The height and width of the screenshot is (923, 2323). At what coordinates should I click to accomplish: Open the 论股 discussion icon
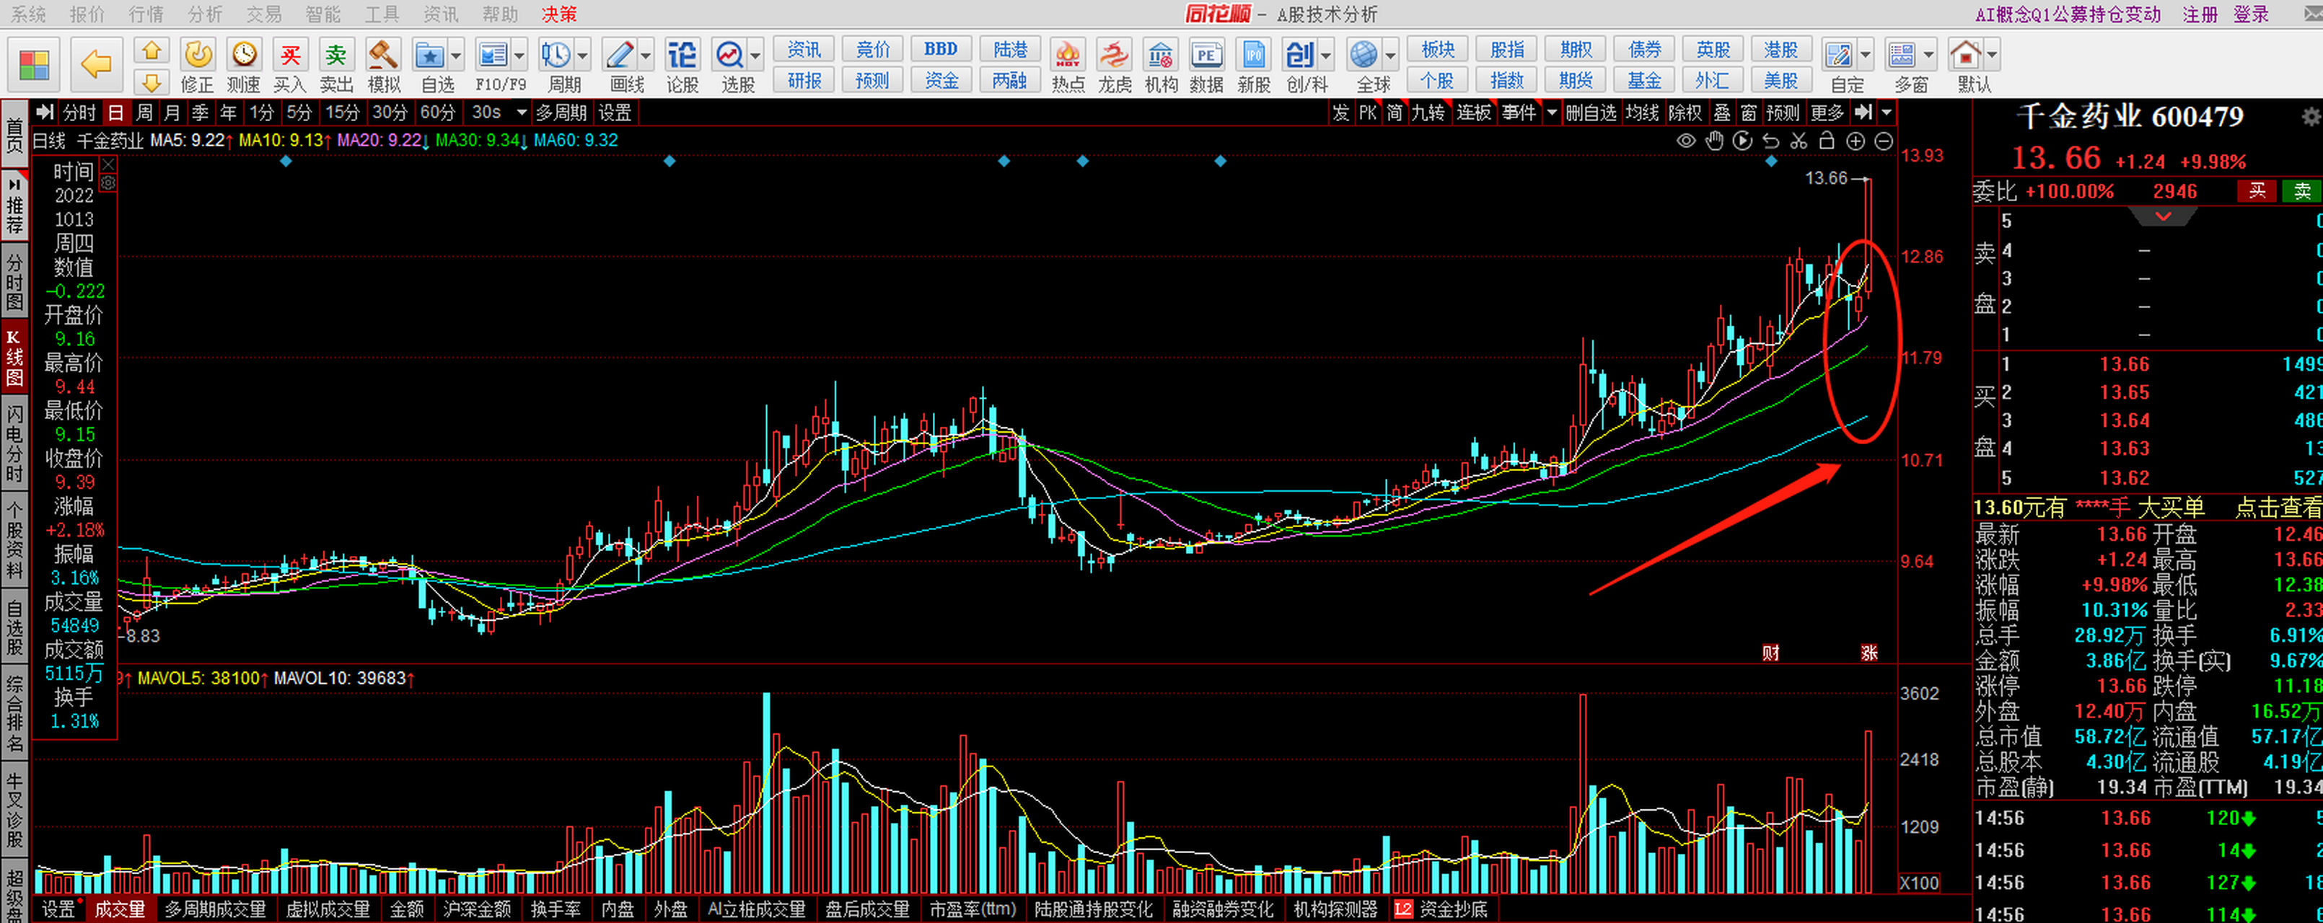coord(682,55)
